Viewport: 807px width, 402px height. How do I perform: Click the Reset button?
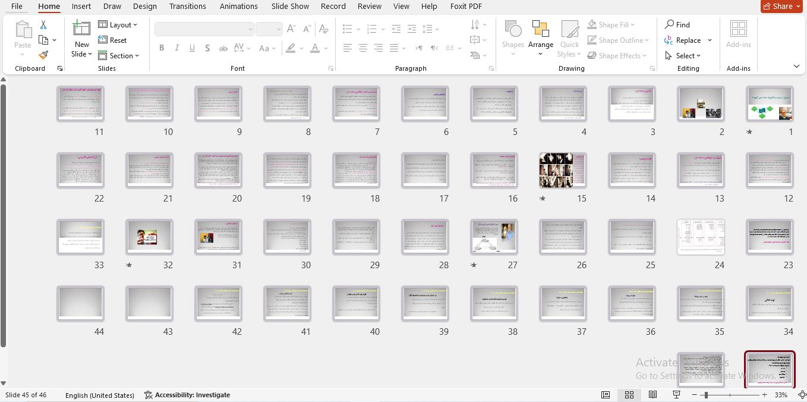(112, 40)
